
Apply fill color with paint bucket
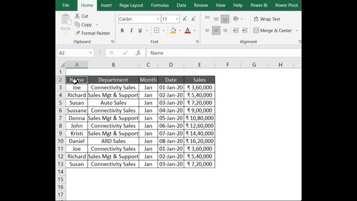173,30
